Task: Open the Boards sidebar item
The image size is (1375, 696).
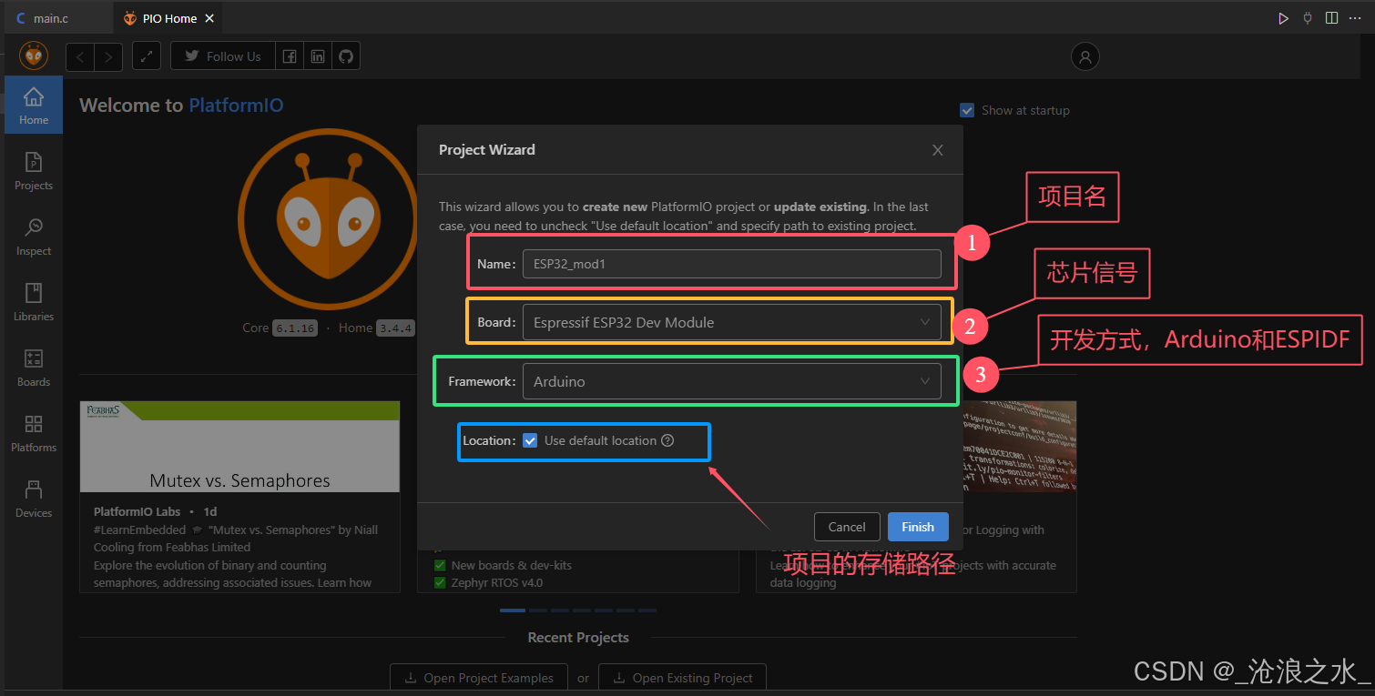Action: click(x=34, y=368)
